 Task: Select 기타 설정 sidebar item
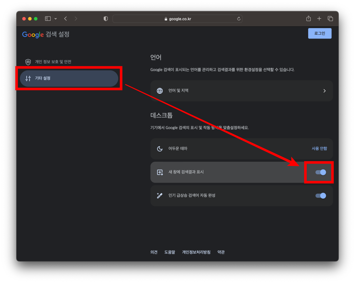tap(69, 78)
